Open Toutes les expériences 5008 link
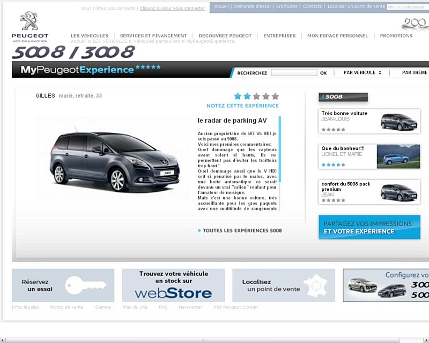The height and width of the screenshot is (343, 429). point(242,230)
